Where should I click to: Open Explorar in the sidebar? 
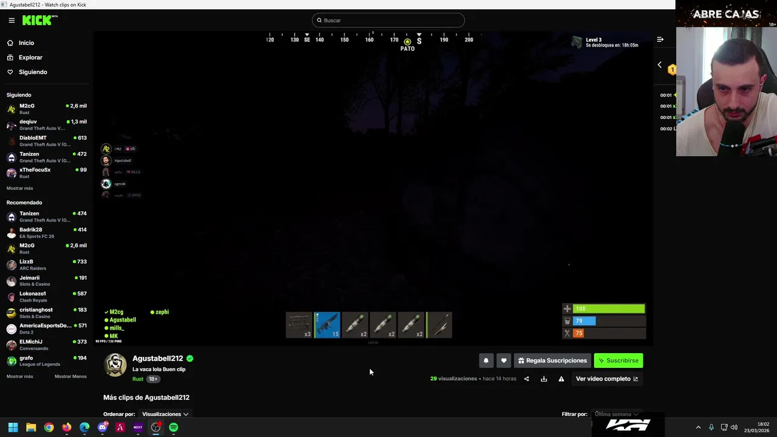[x=30, y=58]
